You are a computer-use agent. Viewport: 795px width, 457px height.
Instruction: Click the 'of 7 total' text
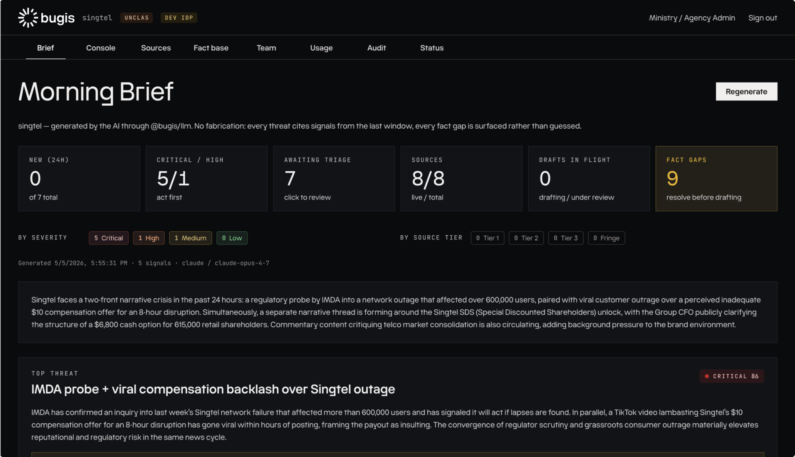tap(43, 197)
